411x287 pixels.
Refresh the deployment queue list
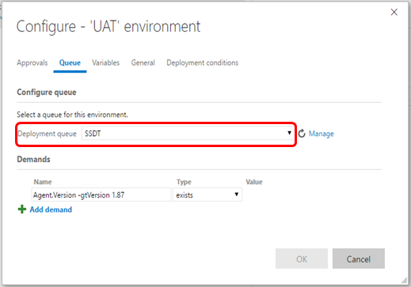(302, 134)
